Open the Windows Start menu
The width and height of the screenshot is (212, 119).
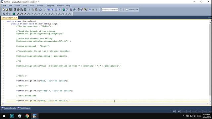(x=4, y=116)
